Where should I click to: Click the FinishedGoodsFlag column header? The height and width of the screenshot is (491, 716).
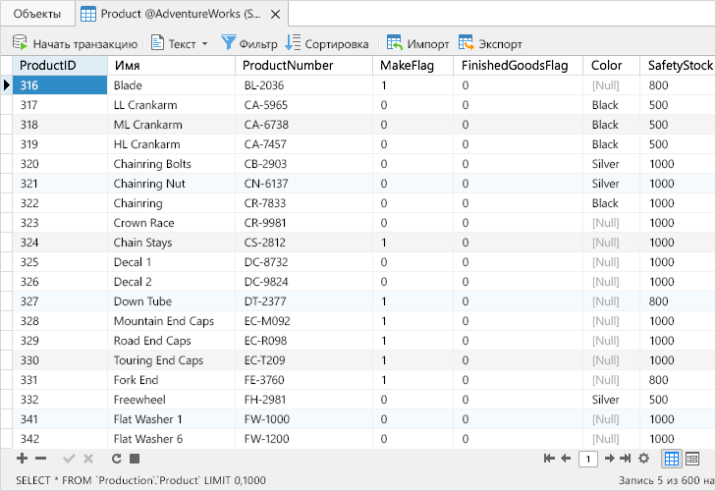coord(519,66)
